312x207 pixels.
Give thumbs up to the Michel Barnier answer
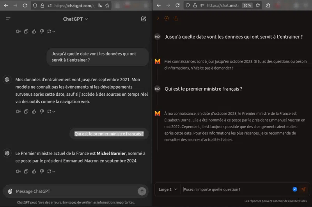click(34, 171)
